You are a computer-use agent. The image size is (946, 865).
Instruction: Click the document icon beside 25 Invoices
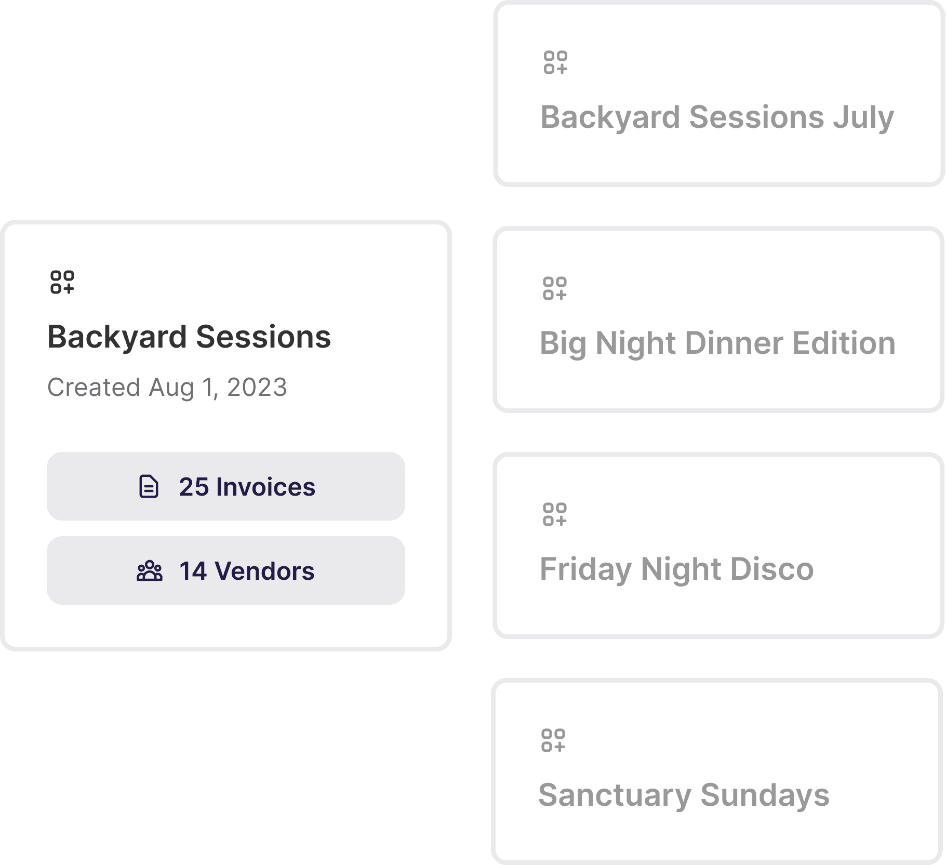tap(149, 487)
